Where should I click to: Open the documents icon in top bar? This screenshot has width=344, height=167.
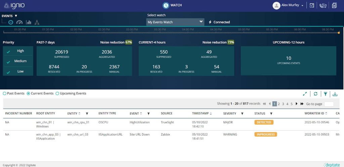[334, 5]
